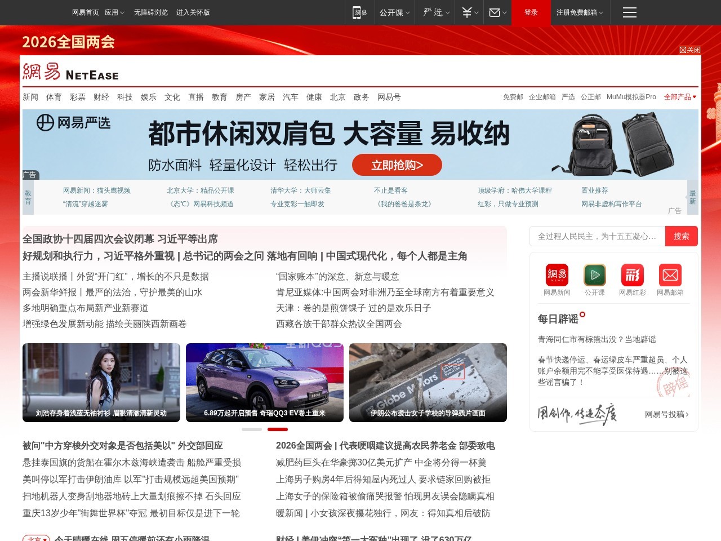Open the NetEase Mailbox envelope icon
The image size is (721, 541).
670,275
